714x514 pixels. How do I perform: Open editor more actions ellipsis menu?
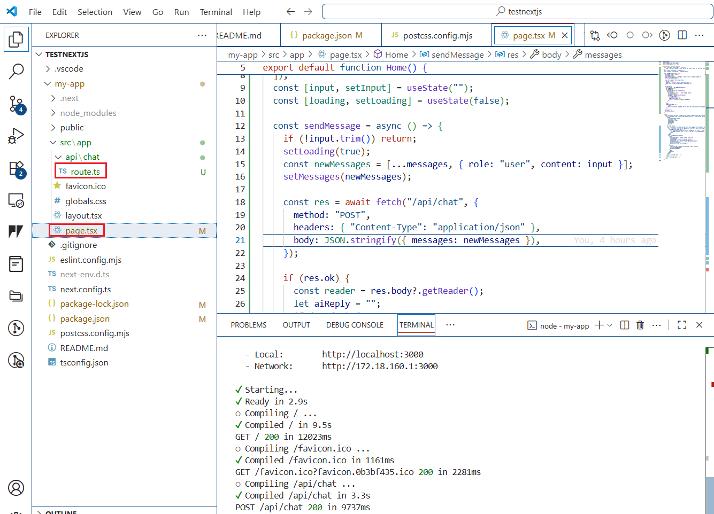pos(699,35)
